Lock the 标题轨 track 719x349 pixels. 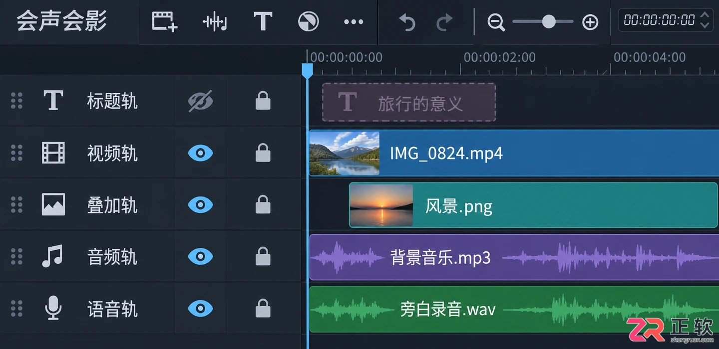click(263, 101)
